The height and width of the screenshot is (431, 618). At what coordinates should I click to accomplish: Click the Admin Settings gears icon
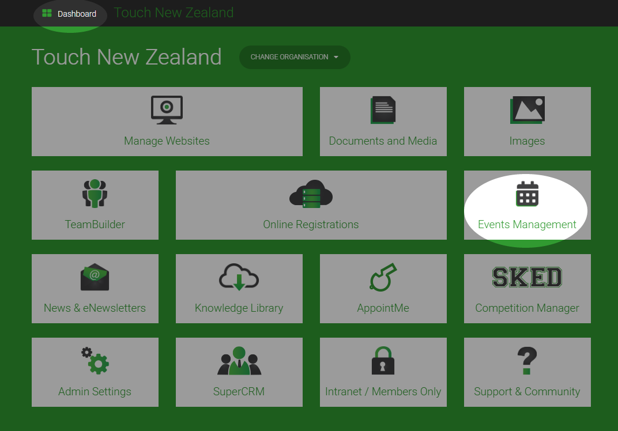pos(95,361)
